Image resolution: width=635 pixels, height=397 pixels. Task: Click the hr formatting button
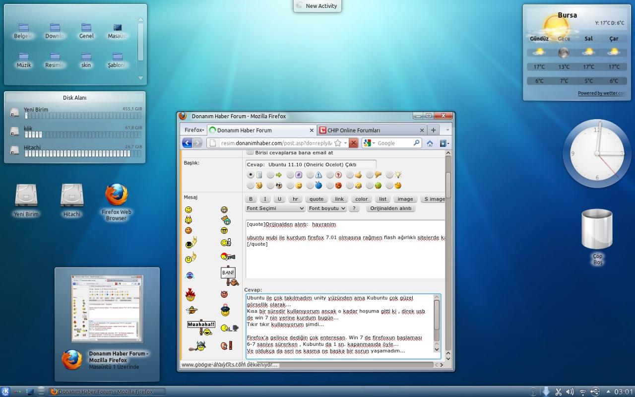tap(295, 199)
